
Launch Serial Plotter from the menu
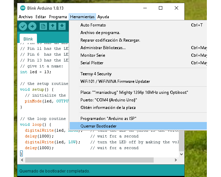tap(92, 63)
